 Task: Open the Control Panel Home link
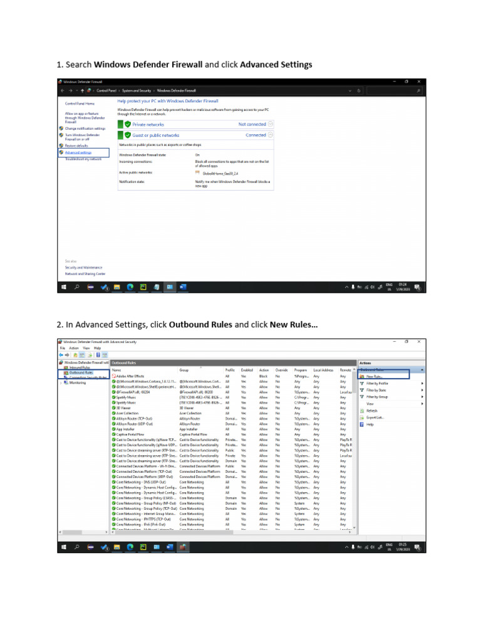tap(80, 103)
